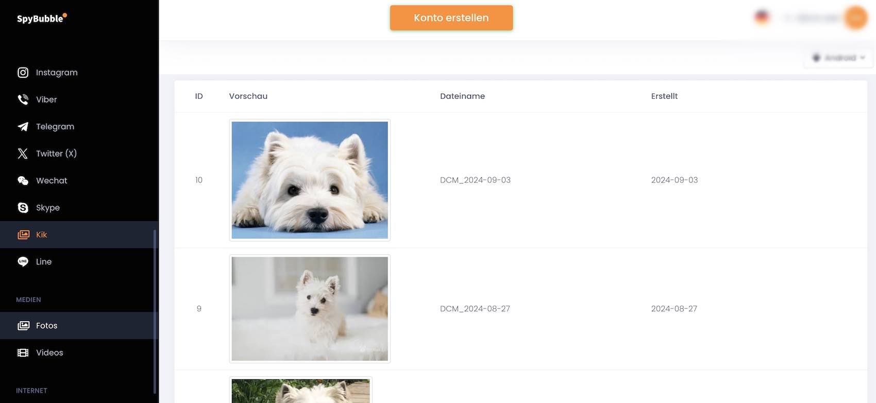
Task: Click file name DCM_2024-08-27
Action: [x=475, y=309]
